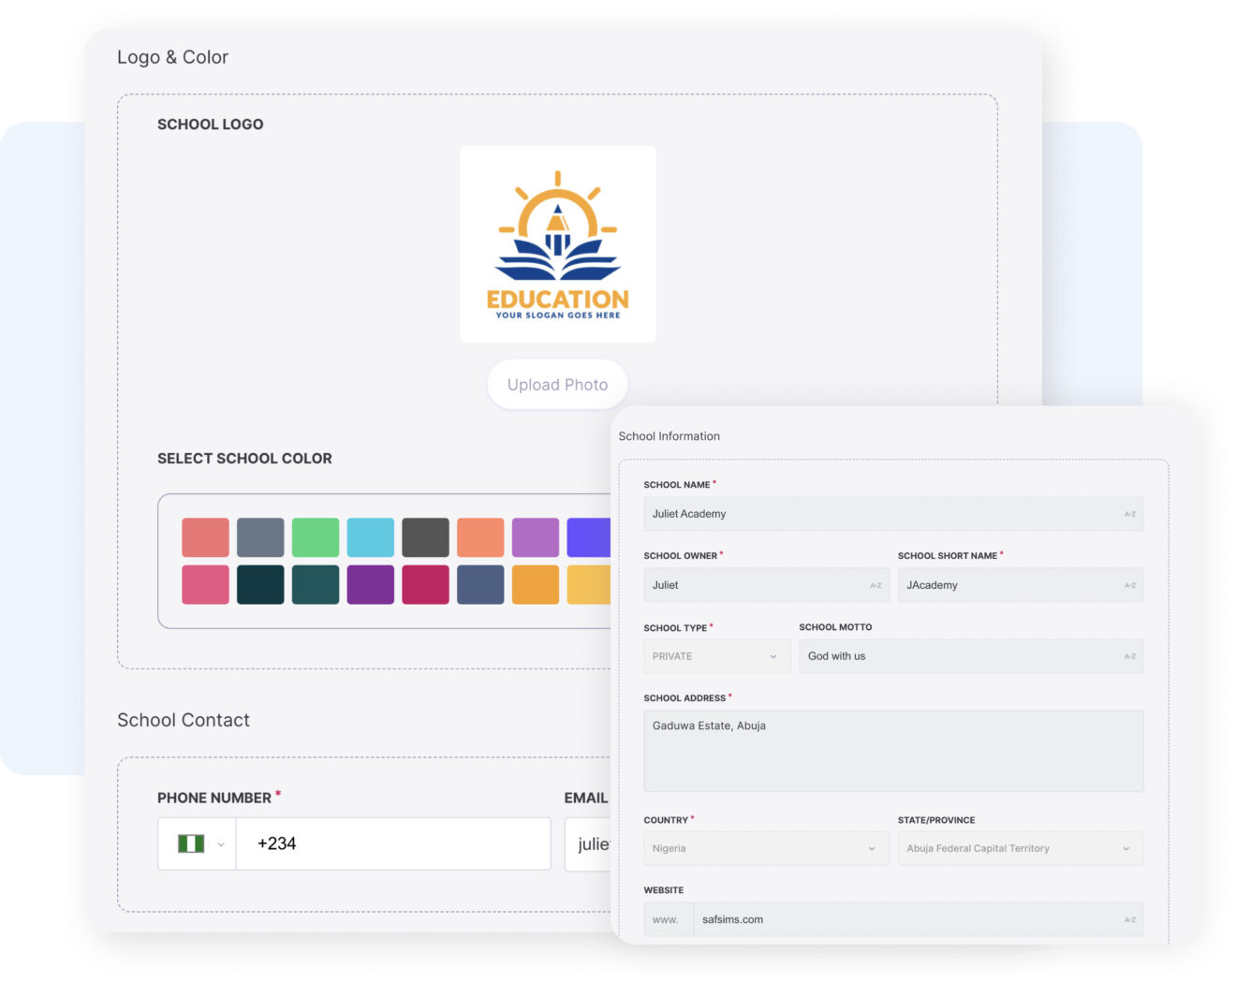Select the cyan school color swatch
Image resolution: width=1236 pixels, height=983 pixels.
[x=370, y=536]
